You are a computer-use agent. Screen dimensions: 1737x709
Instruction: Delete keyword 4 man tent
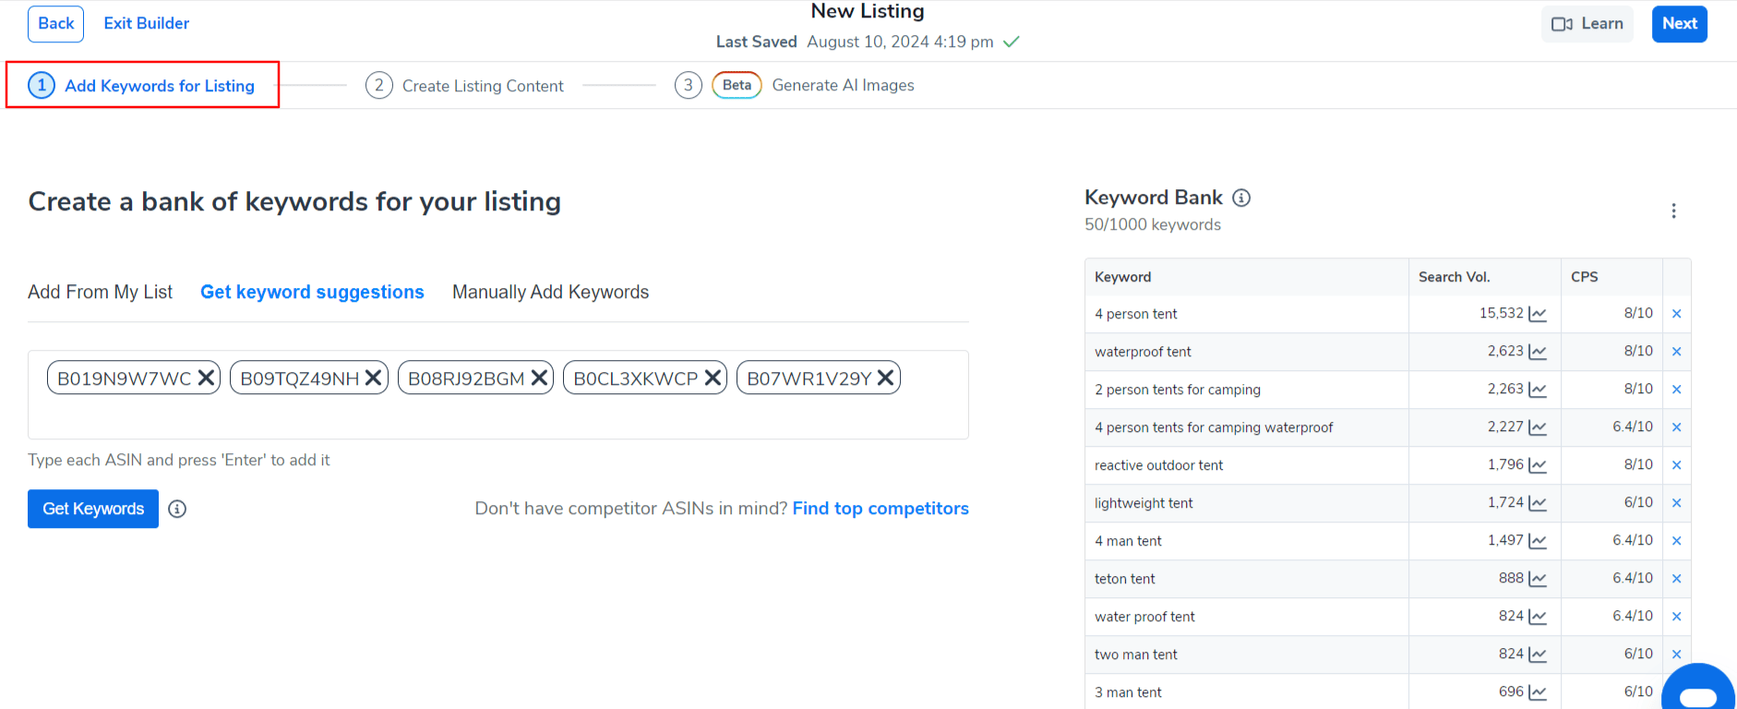point(1677,541)
